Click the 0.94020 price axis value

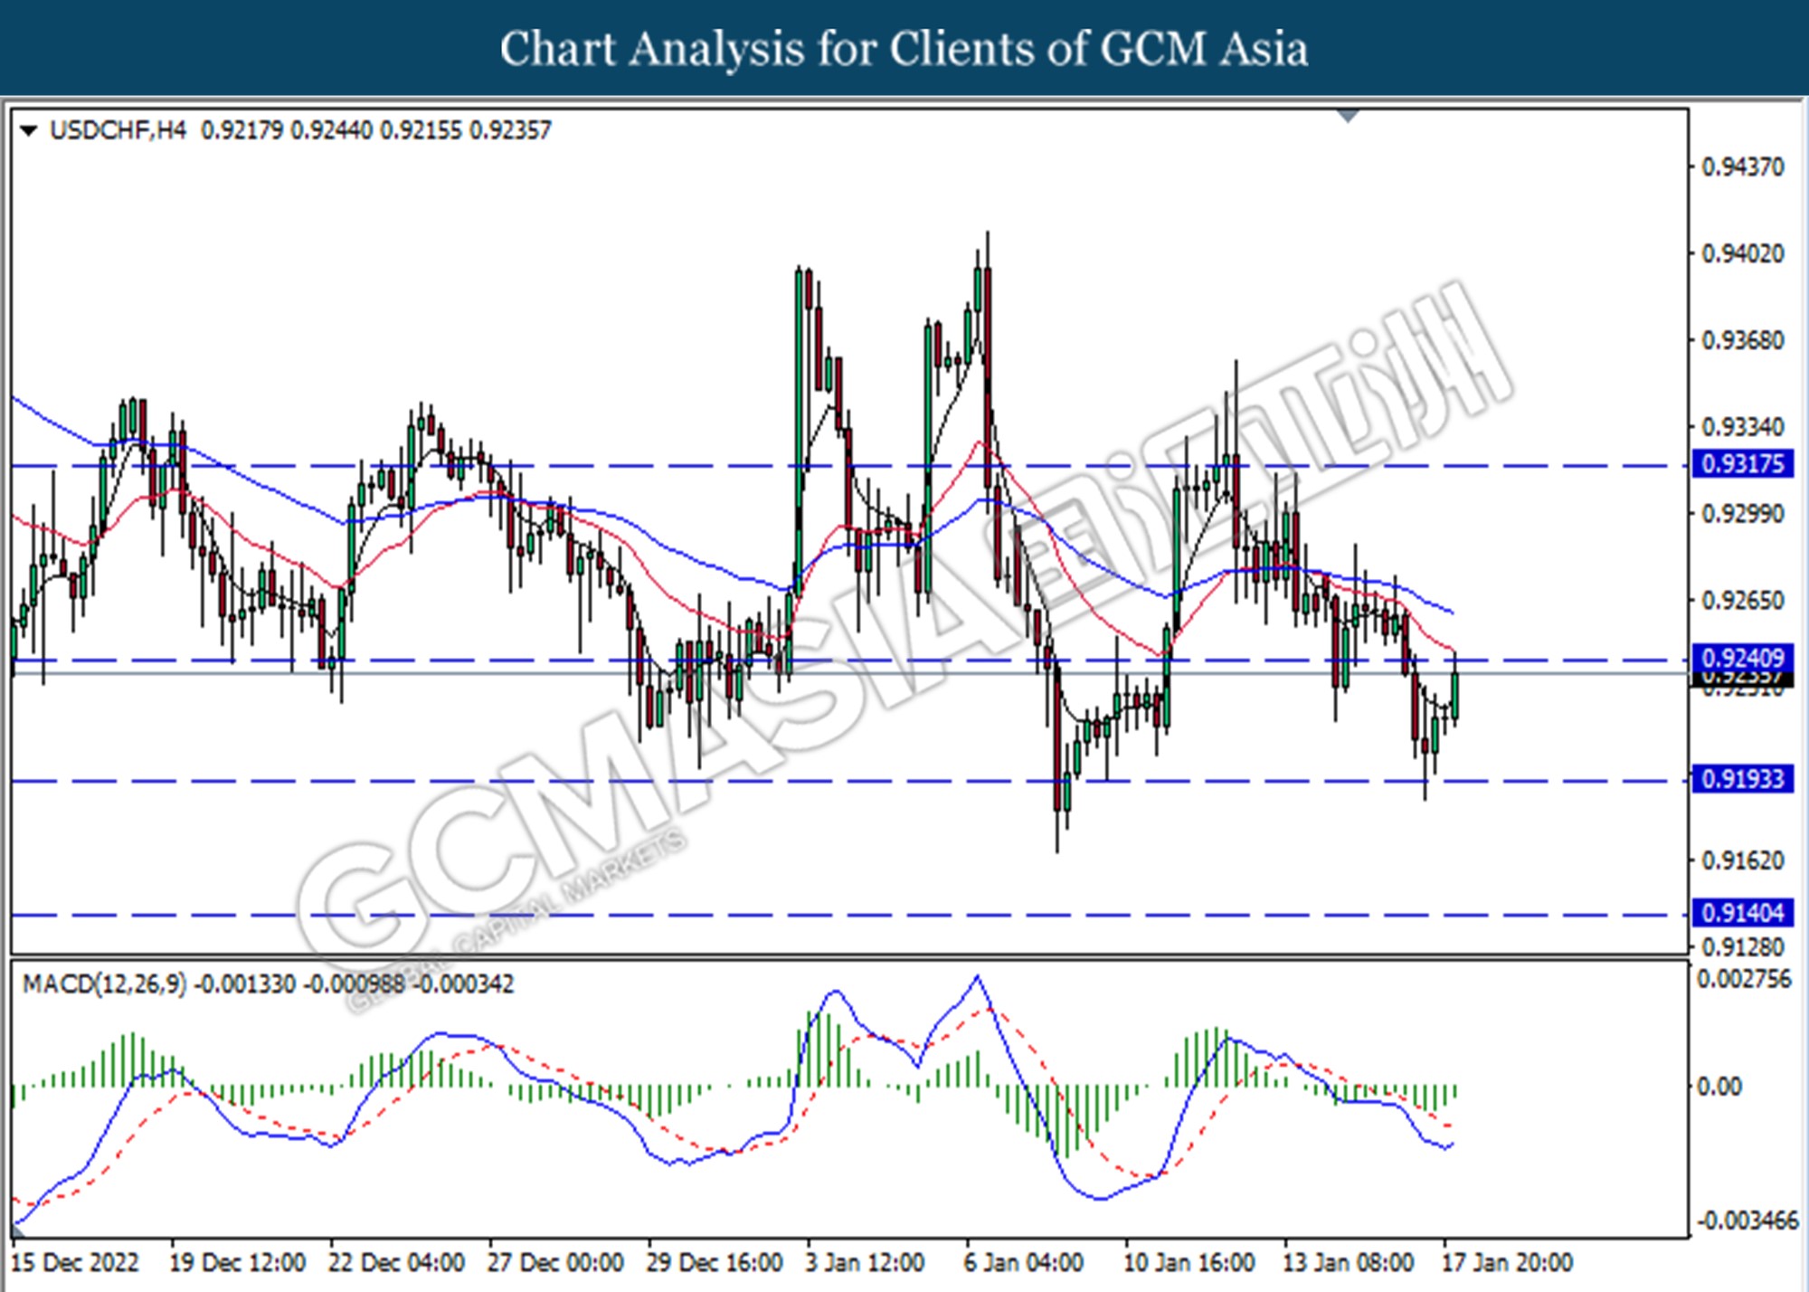pyautogui.click(x=1743, y=253)
